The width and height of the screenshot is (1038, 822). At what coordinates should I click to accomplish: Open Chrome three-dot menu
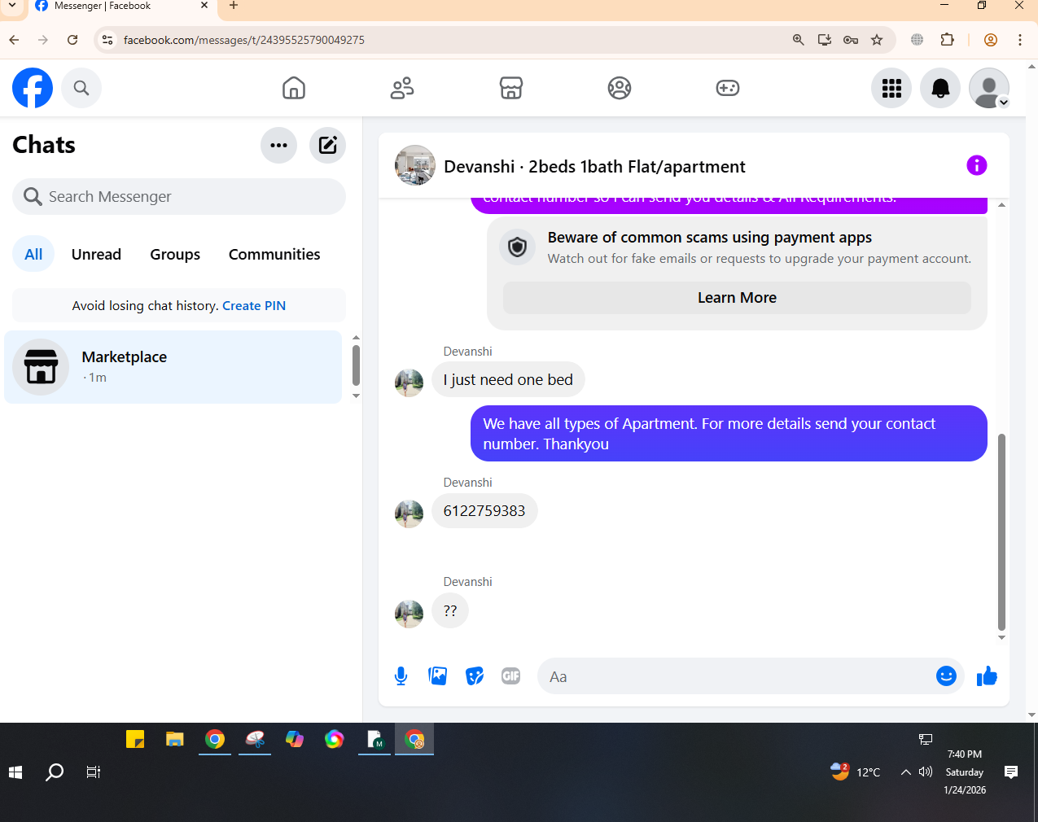(1019, 40)
